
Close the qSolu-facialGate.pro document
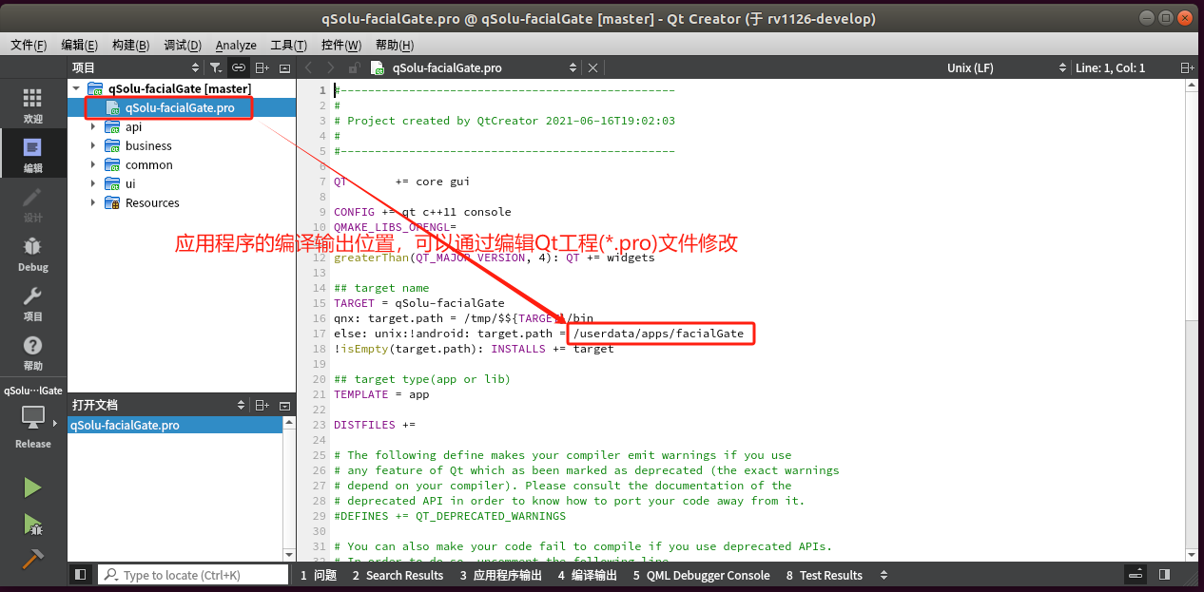click(592, 67)
